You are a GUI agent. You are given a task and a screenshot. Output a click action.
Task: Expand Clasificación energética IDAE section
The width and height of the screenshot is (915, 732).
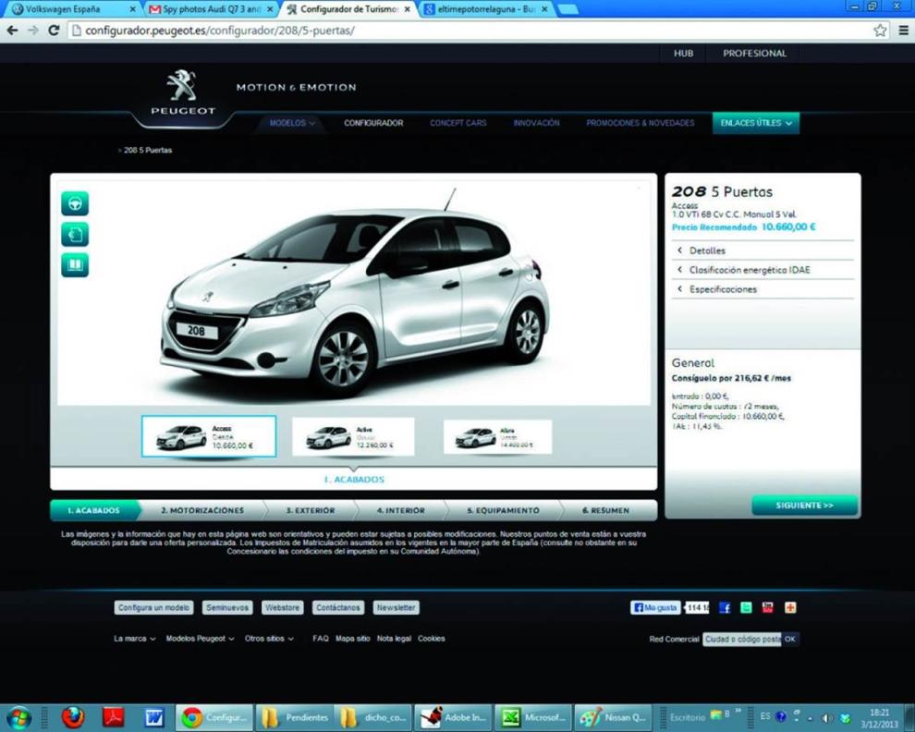pos(762,270)
